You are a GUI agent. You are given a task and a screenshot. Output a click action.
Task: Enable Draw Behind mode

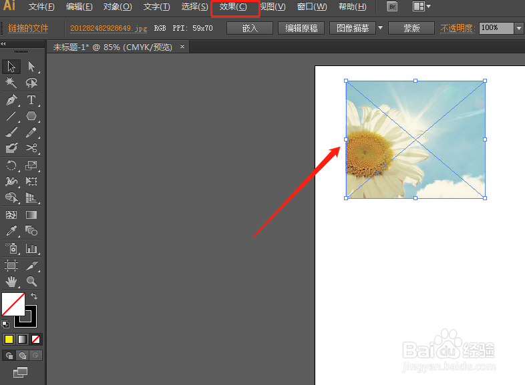[23, 355]
